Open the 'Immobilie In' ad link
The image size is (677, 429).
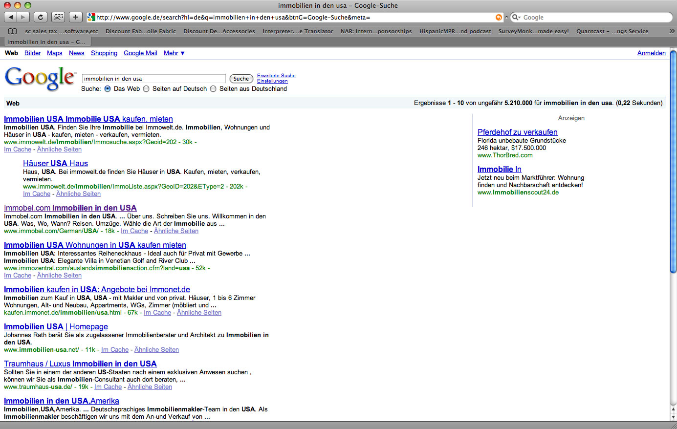tap(500, 169)
